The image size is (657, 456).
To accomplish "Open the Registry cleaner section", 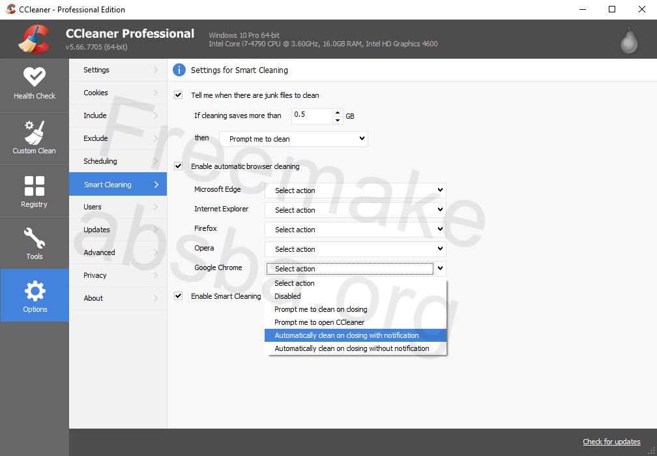I will tap(35, 191).
